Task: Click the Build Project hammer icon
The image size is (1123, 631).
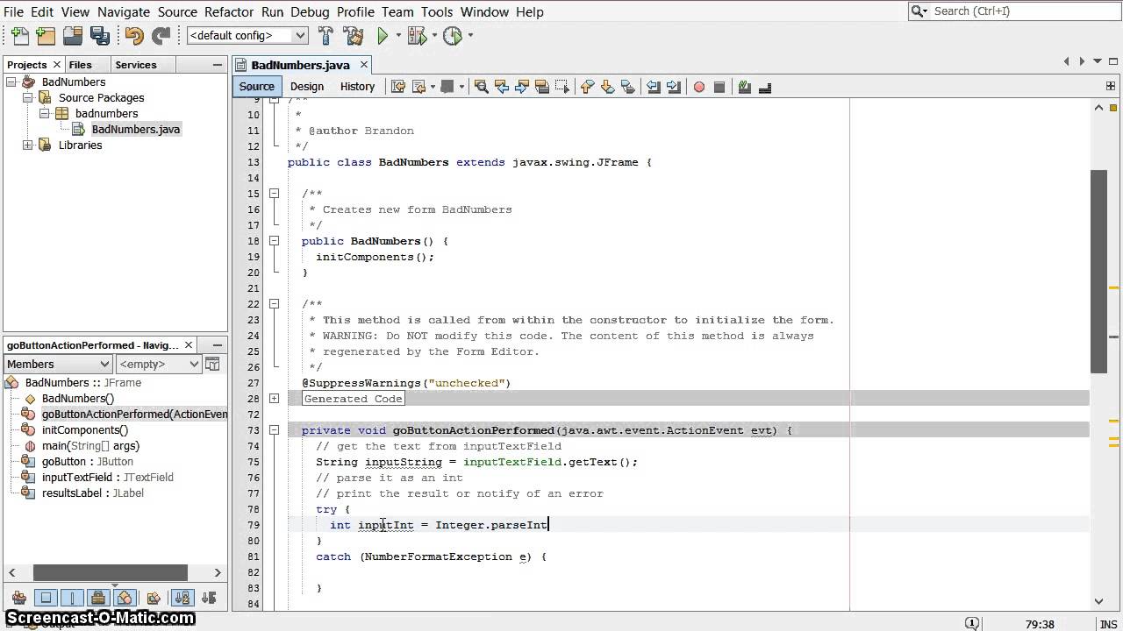Action: [x=325, y=36]
